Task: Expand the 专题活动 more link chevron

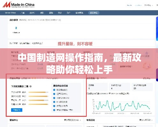Action: 152,120
